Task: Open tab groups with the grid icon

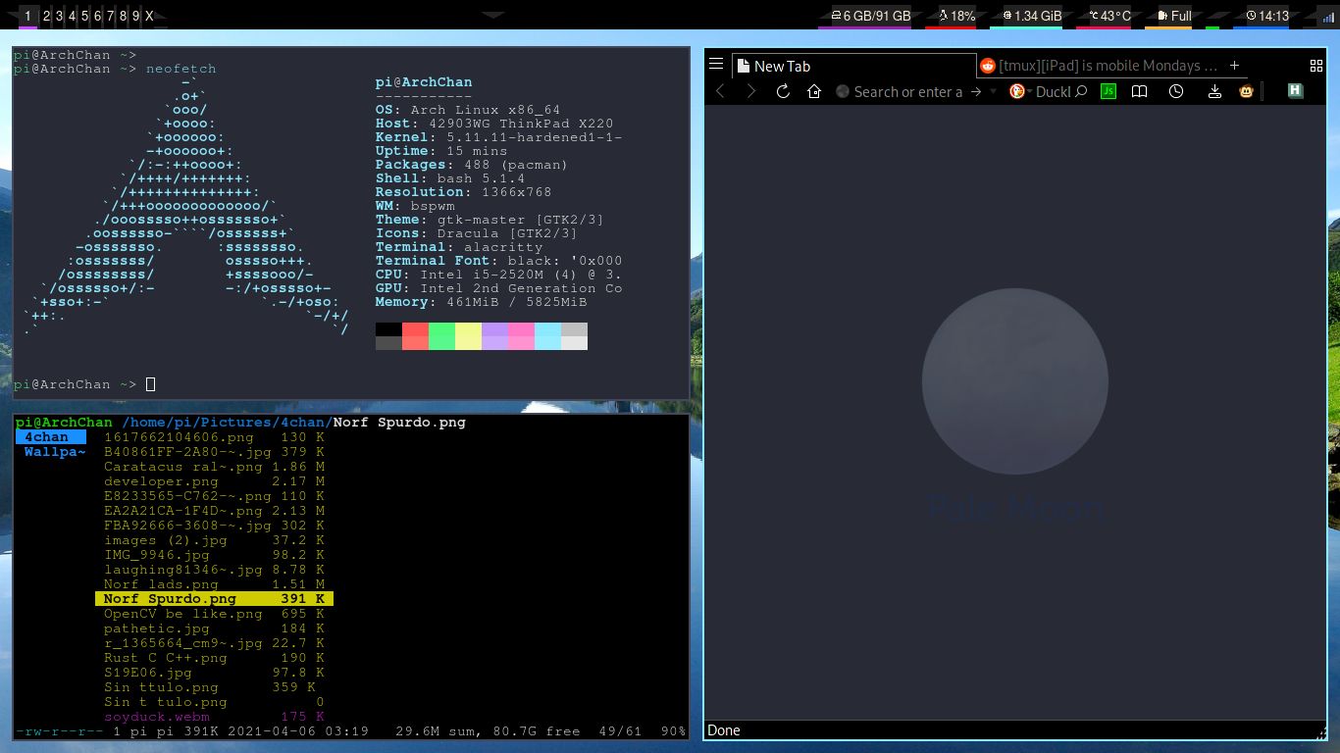Action: click(1316, 65)
